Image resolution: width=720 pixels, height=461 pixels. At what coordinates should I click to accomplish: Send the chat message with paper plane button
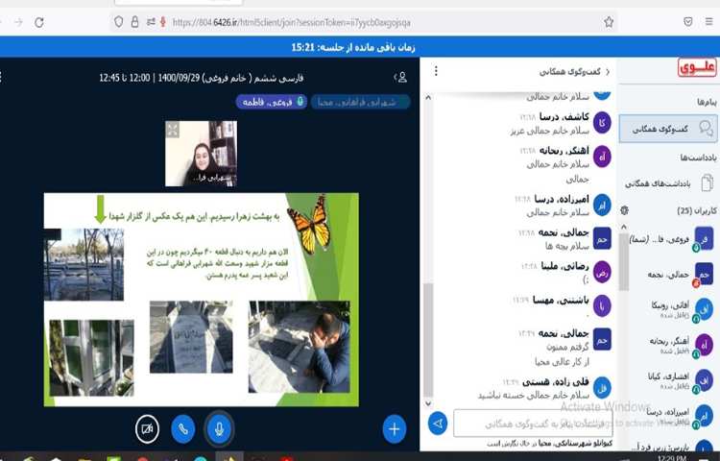point(438,424)
